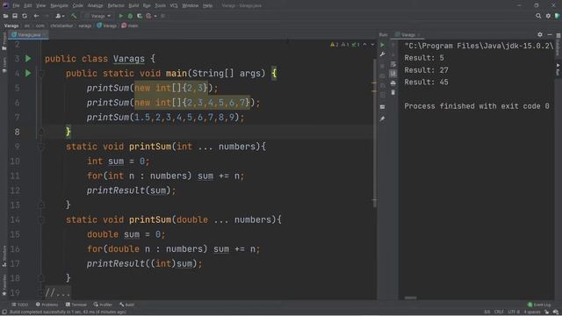The image size is (562, 316).
Task: Toggle the Project tool window stripe button
Action: 4,40
